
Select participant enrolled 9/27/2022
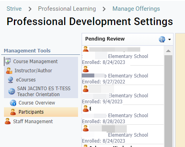point(123,75)
